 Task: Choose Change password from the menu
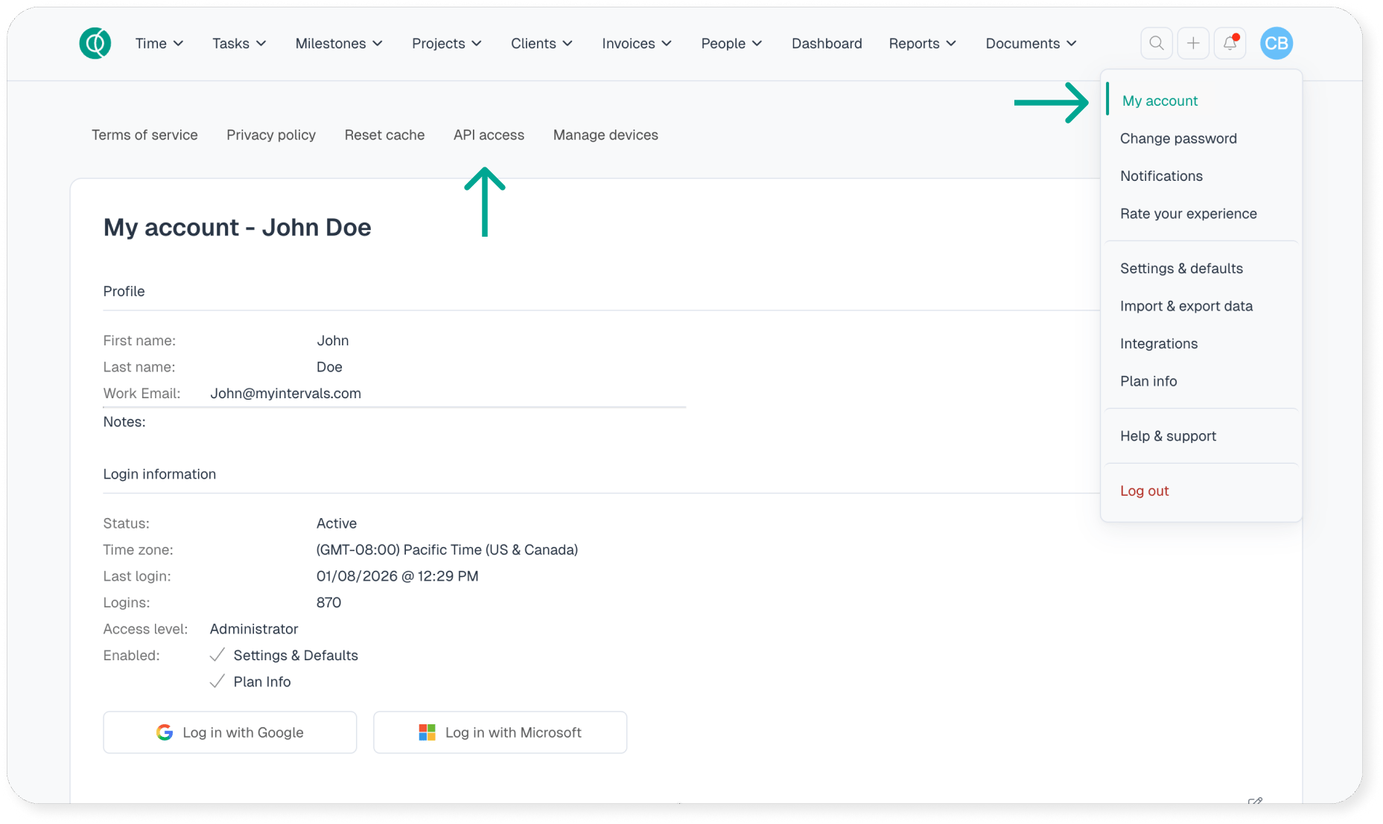[x=1178, y=138]
